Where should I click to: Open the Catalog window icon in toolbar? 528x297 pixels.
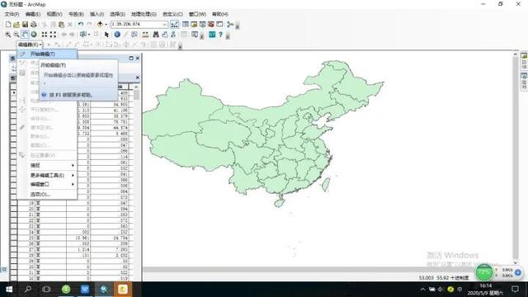pos(194,24)
